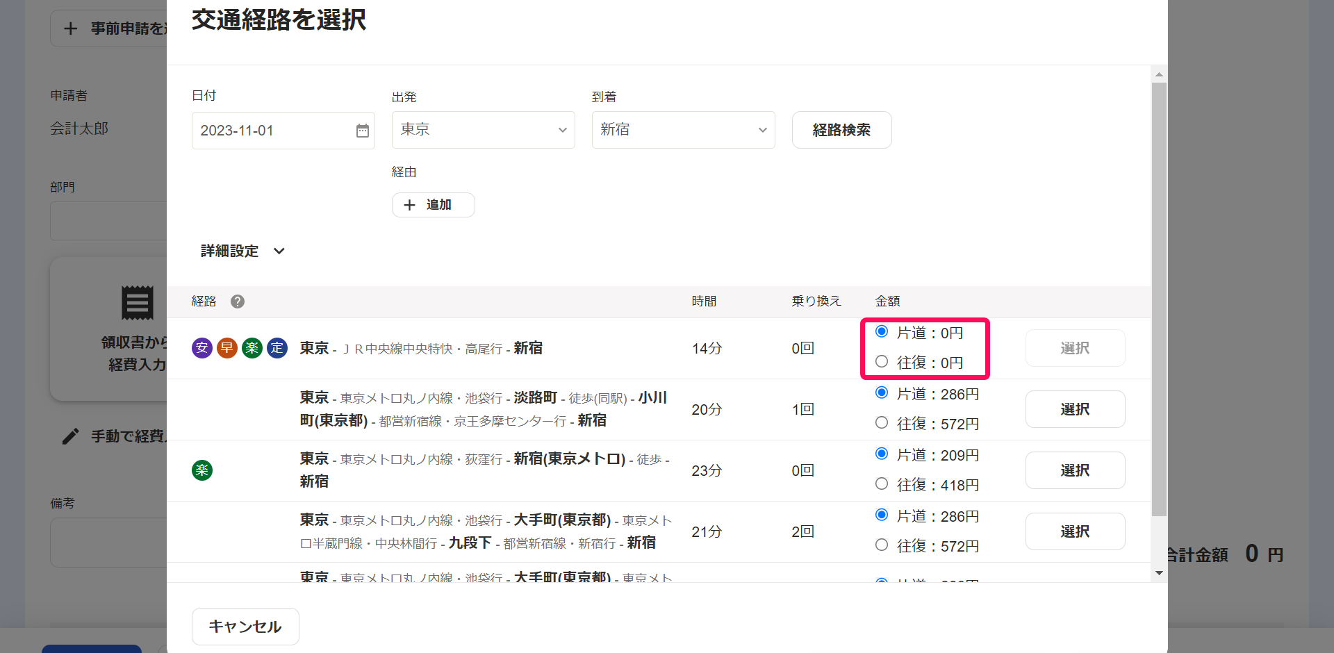
Task: Select 往復：572円 for the 20分 route
Action: pos(882,423)
